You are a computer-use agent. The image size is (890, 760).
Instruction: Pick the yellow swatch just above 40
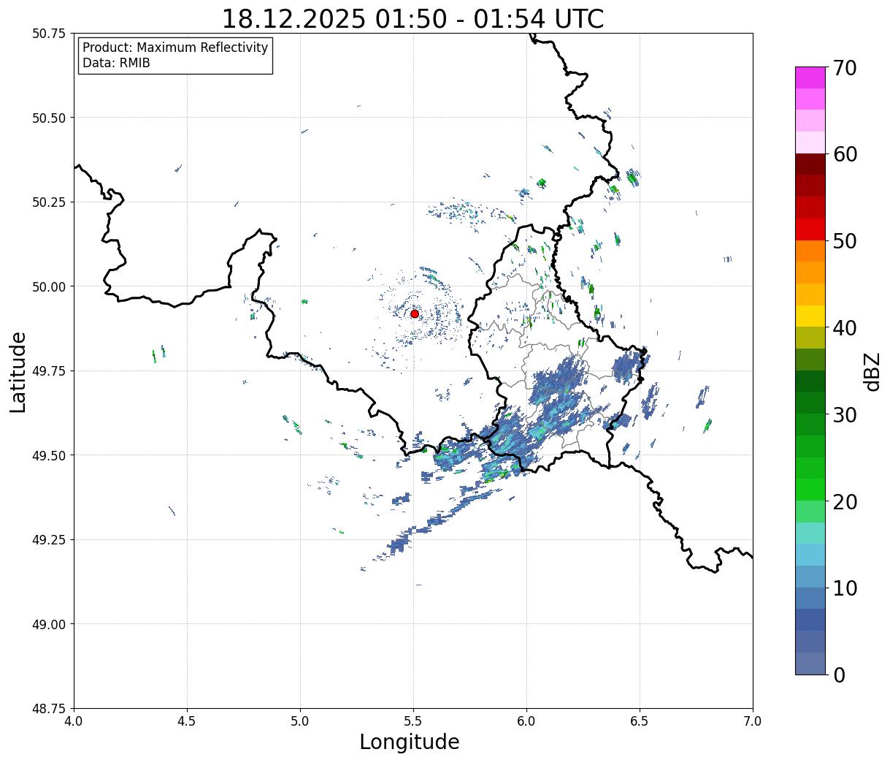[x=810, y=316]
